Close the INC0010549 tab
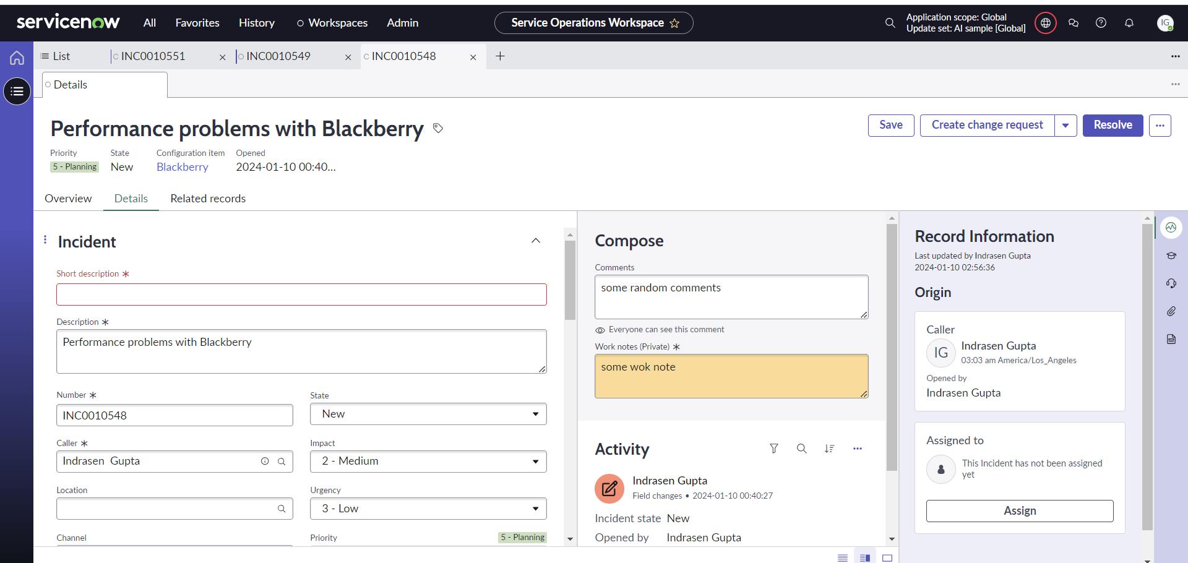 pos(348,58)
